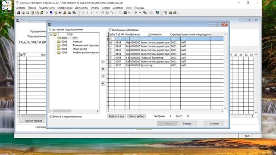Click the previous record arrow in toolbar
The height and width of the screenshot is (155, 276).
[87, 13]
